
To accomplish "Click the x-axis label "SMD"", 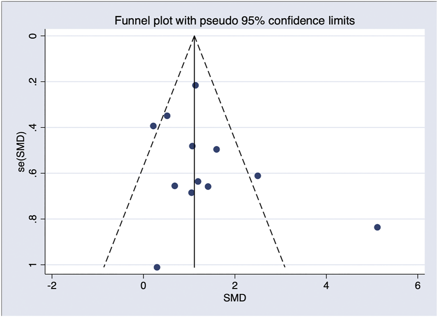I will (235, 298).
